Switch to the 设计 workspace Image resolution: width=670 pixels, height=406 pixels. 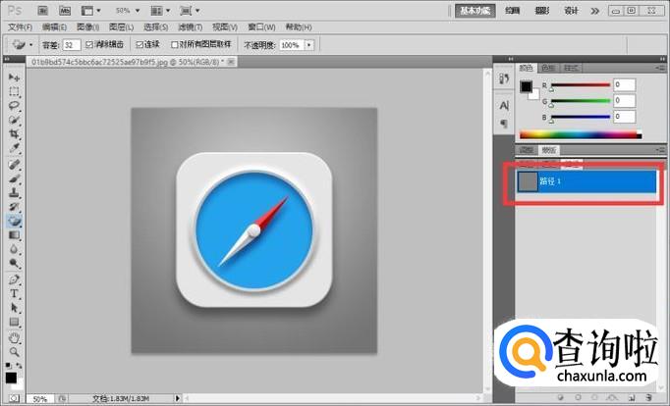[572, 11]
